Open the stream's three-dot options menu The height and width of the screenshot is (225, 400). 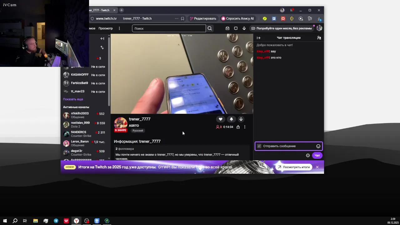[x=245, y=127]
